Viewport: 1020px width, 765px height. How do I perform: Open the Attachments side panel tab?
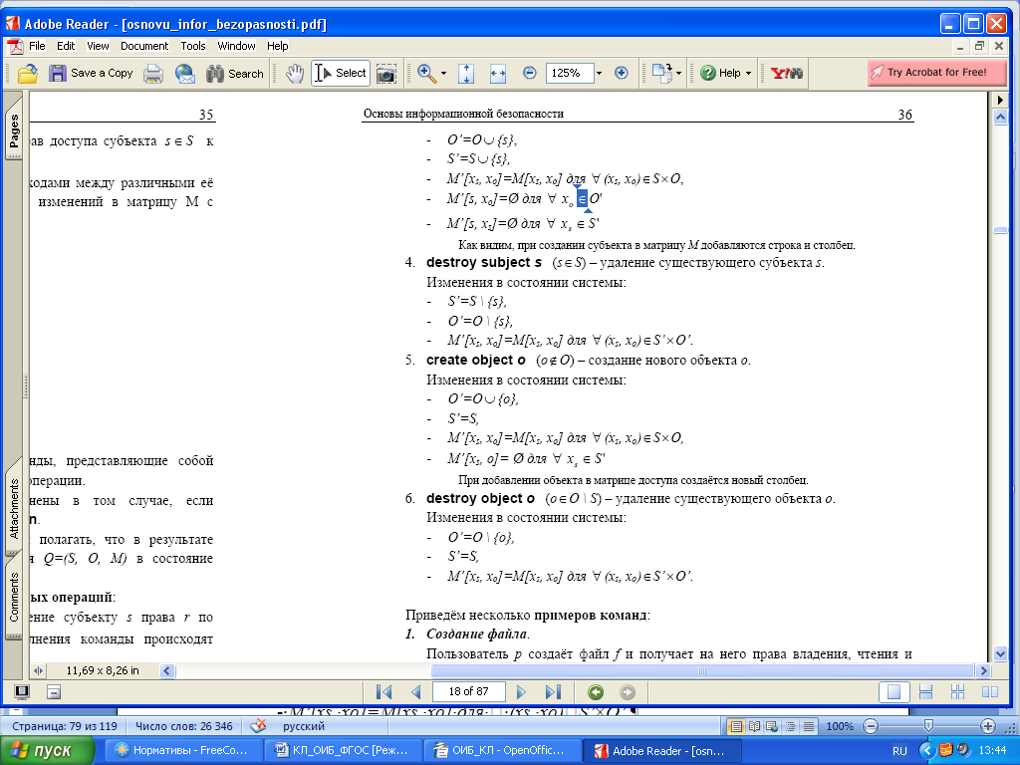coord(14,509)
